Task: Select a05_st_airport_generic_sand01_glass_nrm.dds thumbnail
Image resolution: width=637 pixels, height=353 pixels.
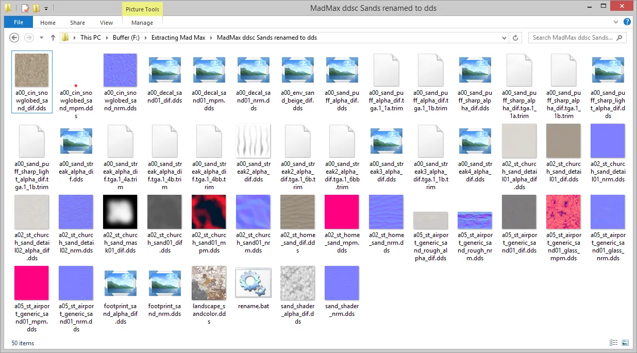Action: [608, 212]
